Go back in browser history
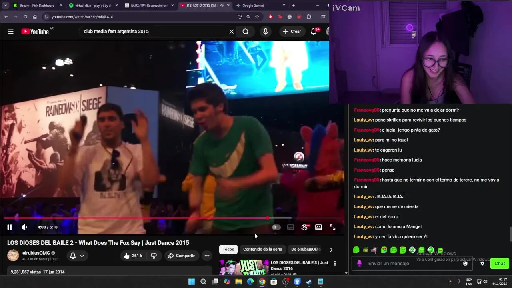Screen dimensions: 512x288 coord(6,17)
